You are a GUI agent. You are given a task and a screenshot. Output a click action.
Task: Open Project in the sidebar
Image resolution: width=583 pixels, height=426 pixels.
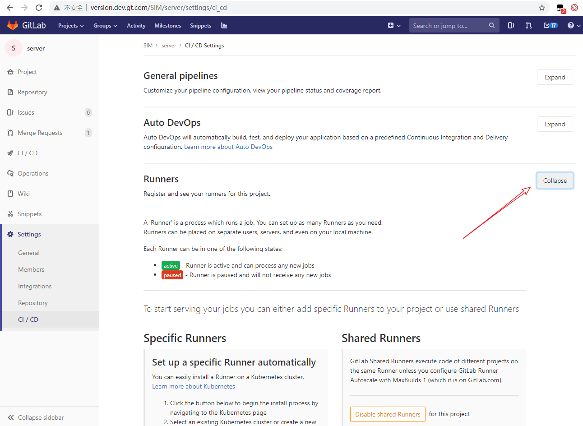[x=27, y=72]
